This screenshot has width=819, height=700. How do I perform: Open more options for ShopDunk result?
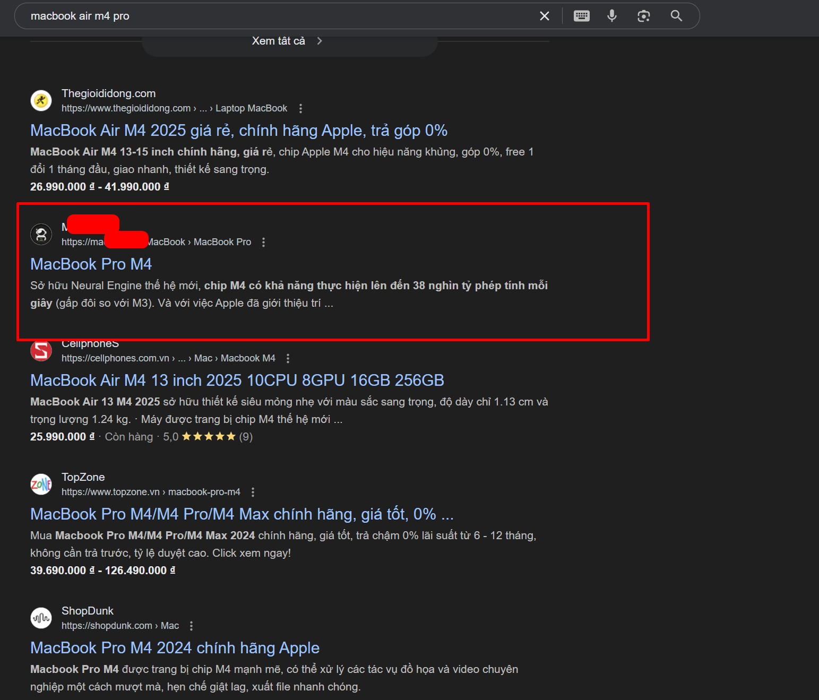pos(191,626)
